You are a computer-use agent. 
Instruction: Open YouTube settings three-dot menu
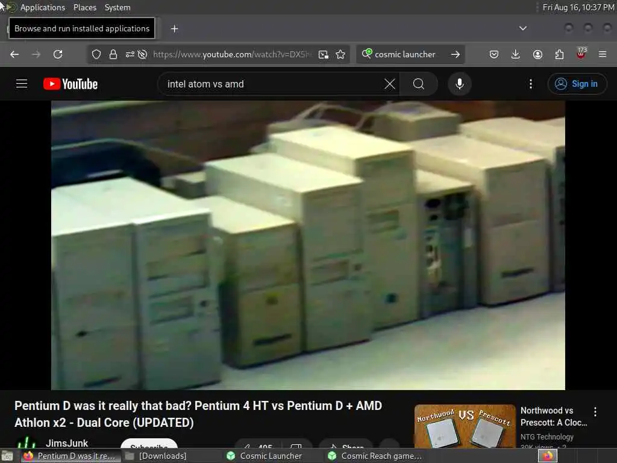(x=531, y=84)
